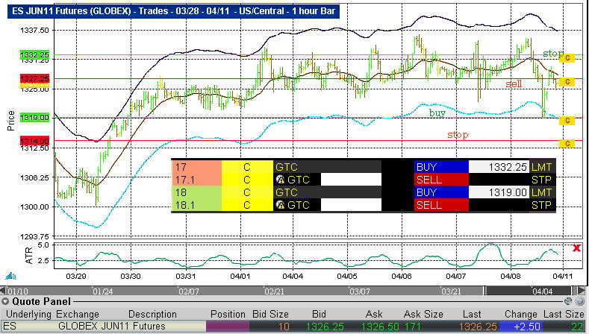
Task: Select the BUY action on order 17
Action: (x=441, y=166)
